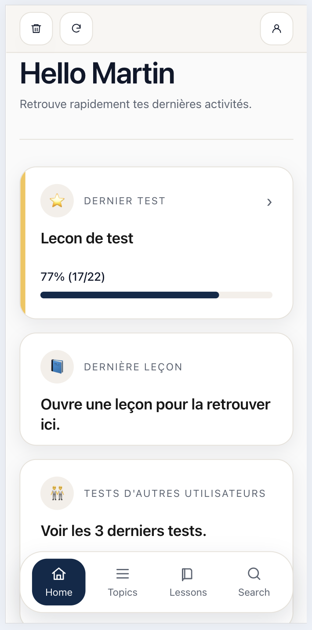The image size is (312, 630).
Task: Expand Dernier Test with chevron arrow
Action: tap(269, 202)
